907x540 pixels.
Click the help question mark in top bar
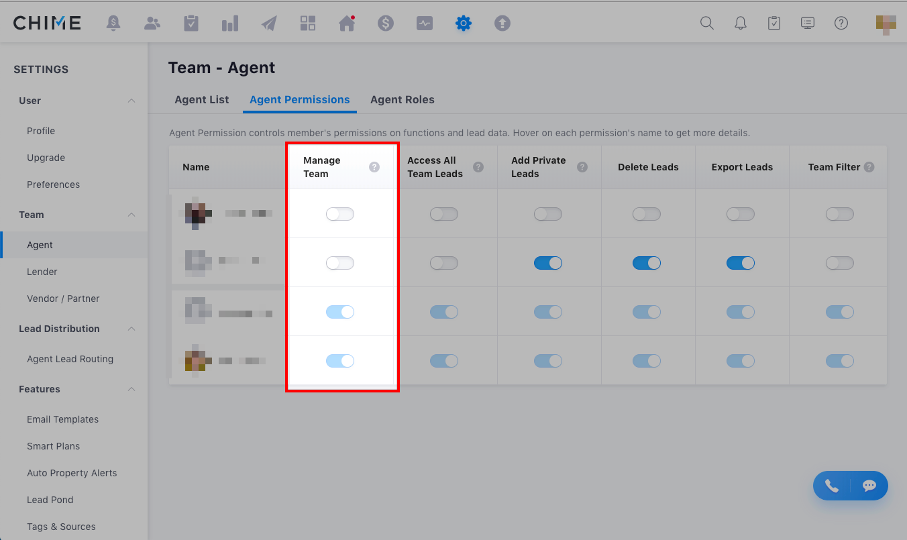841,23
